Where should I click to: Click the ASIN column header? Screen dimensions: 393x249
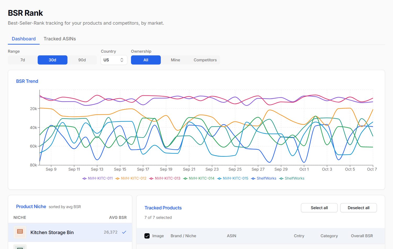232,236
